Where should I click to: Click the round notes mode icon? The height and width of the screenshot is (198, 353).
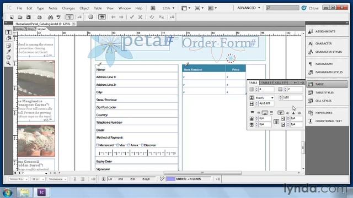coord(90,17)
